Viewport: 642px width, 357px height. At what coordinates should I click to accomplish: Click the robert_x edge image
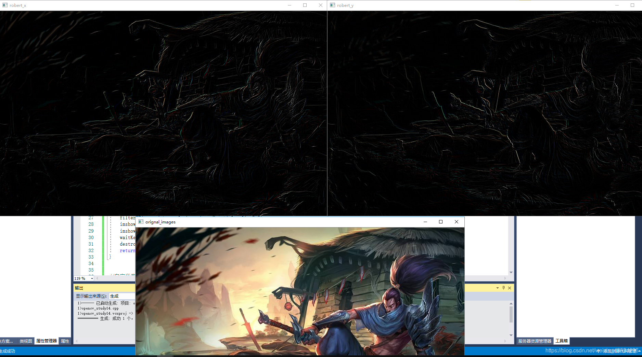pos(163,113)
